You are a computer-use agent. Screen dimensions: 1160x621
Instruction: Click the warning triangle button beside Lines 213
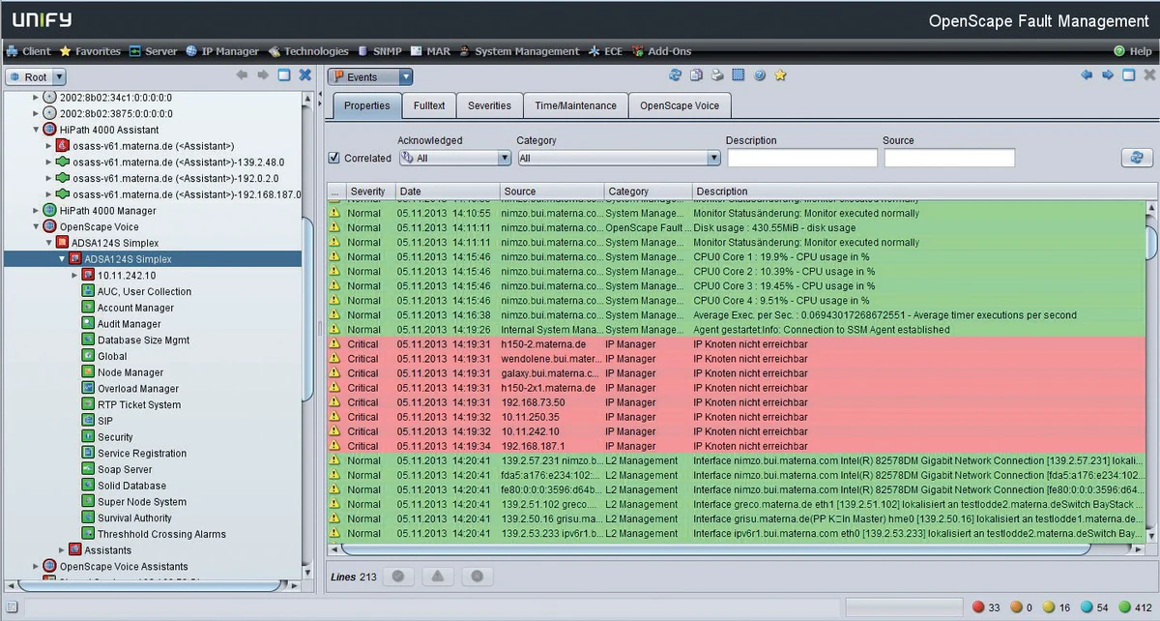pyautogui.click(x=437, y=577)
